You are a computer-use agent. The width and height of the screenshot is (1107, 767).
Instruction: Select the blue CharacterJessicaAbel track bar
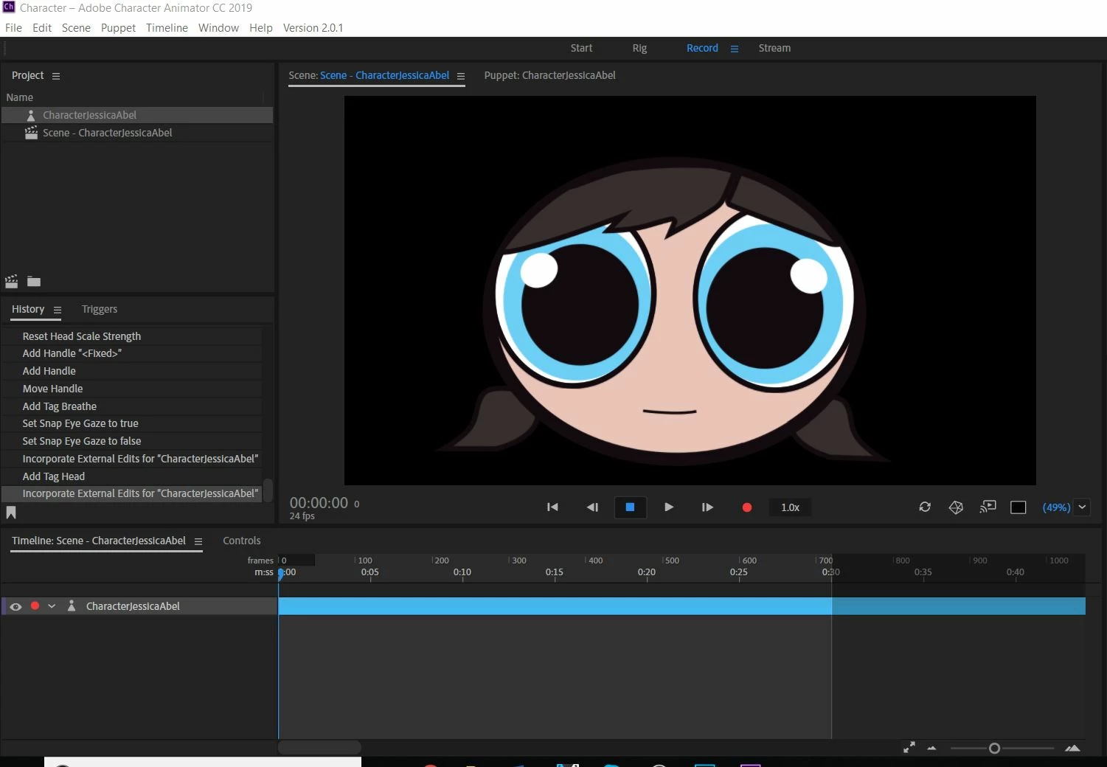681,606
